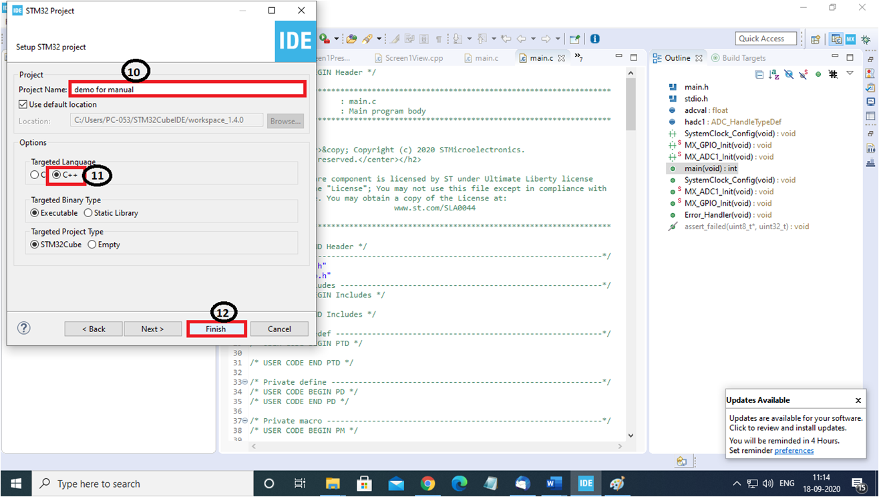Screen dimensions: 879x497
Task: Click the Previous Annotation toolbar icon
Action: tap(482, 39)
